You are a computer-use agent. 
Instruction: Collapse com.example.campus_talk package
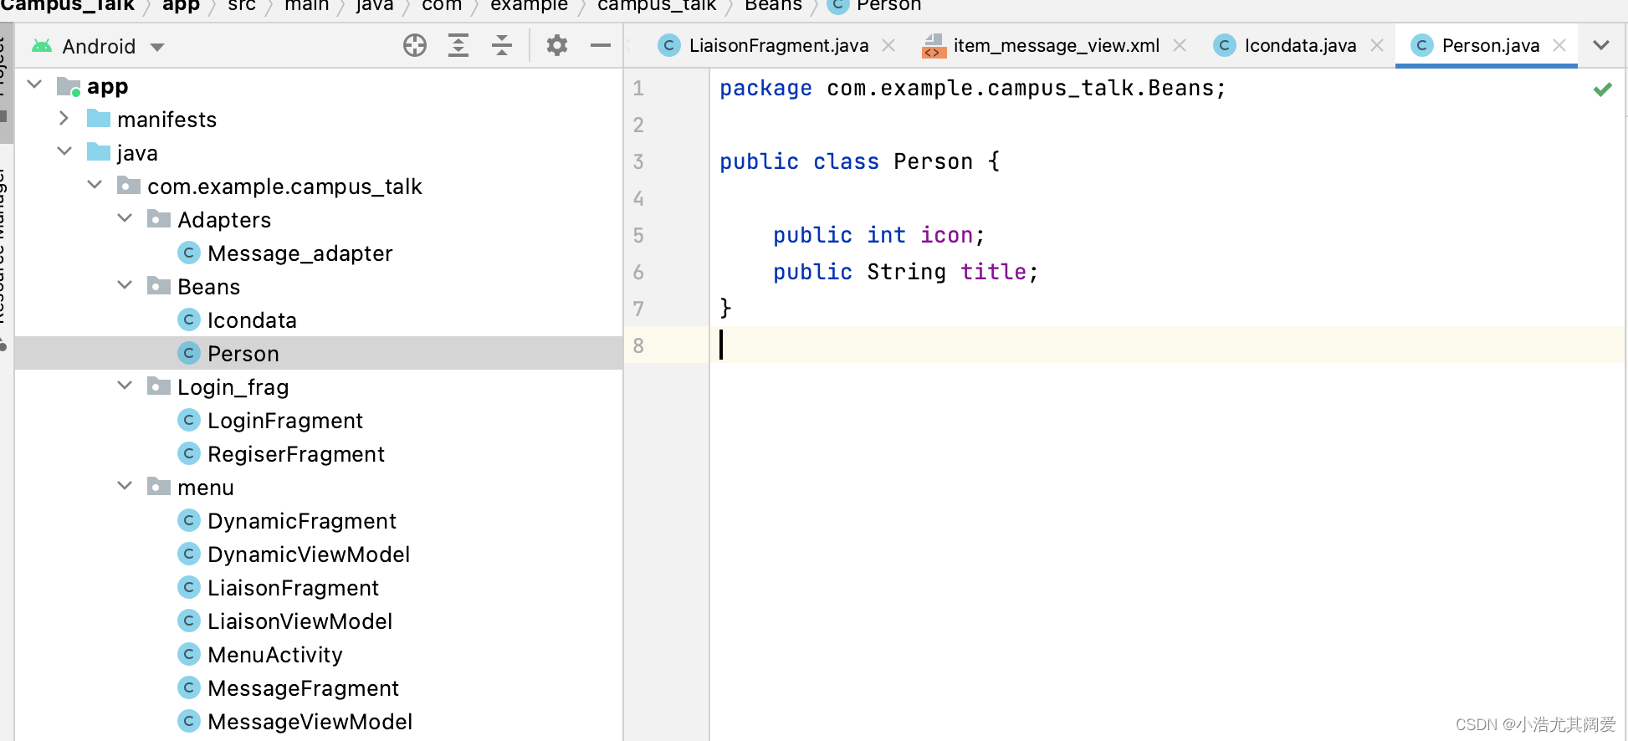(x=95, y=185)
